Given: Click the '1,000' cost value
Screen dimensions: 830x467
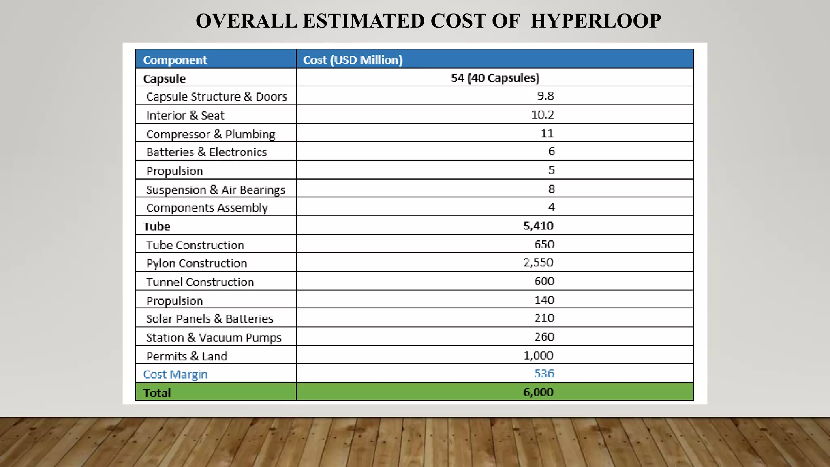Looking at the screenshot, I should pos(538,356).
